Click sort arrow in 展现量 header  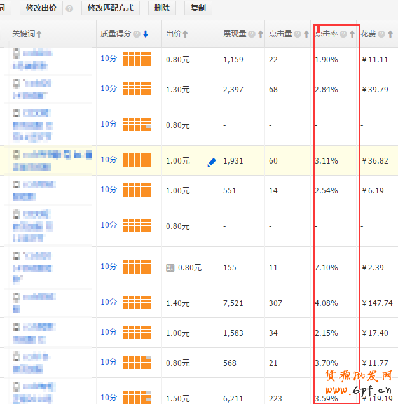pos(260,34)
